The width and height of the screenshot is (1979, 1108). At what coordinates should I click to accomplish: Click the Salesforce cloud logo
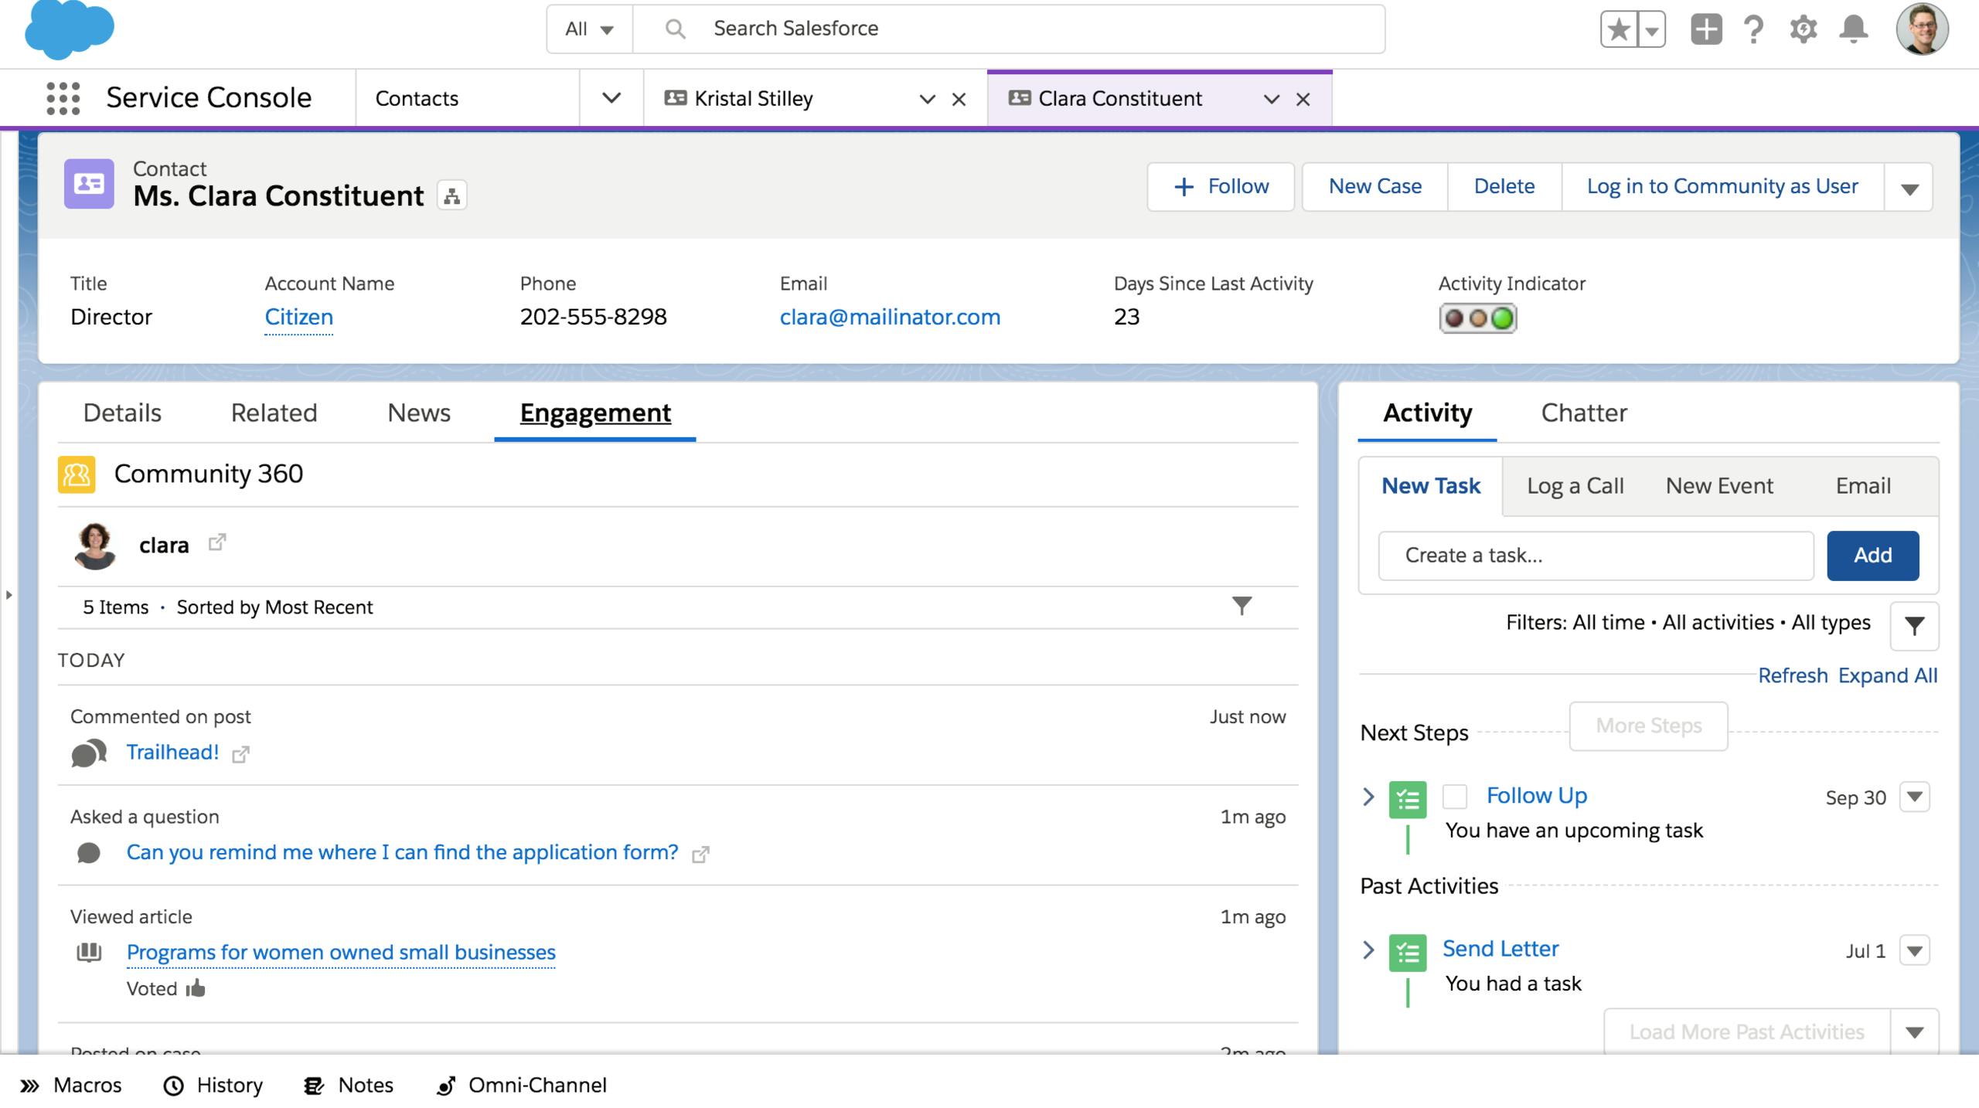70,29
